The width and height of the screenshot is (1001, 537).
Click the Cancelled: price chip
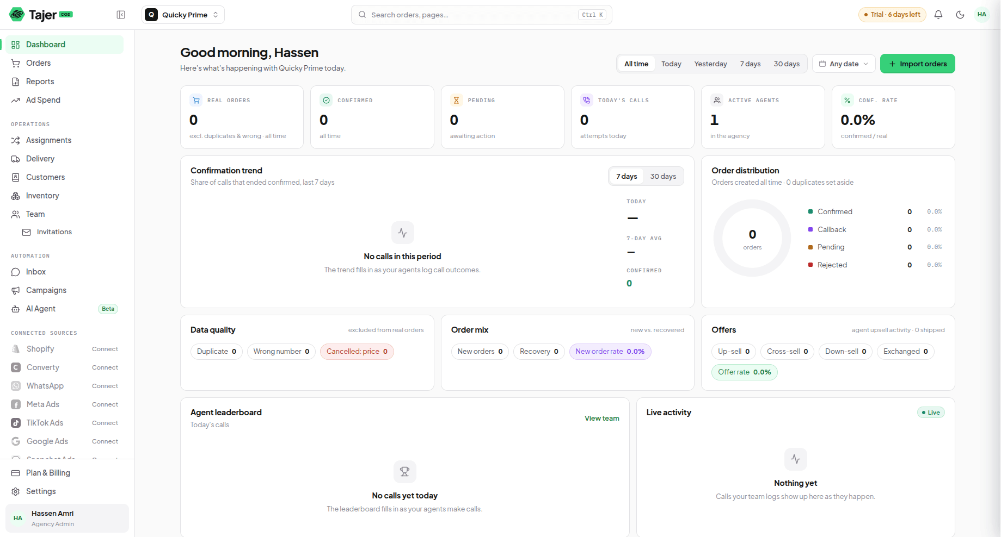point(357,352)
